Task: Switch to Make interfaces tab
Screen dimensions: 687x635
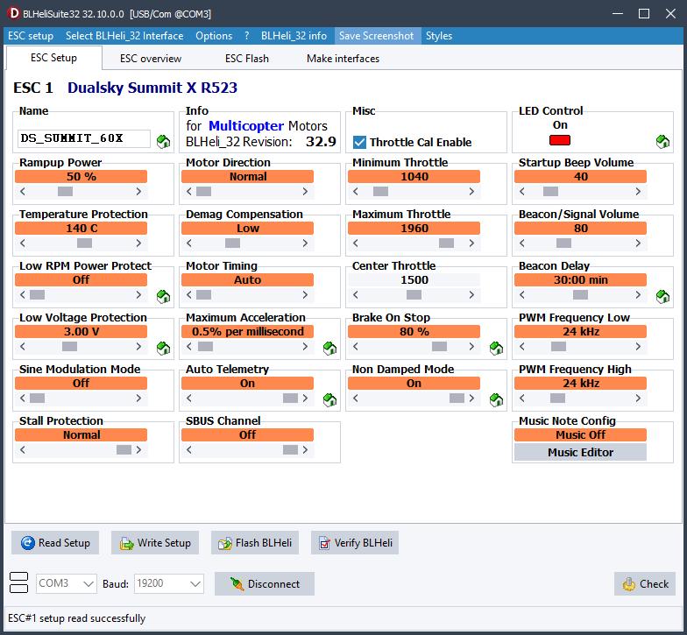Action: click(343, 58)
